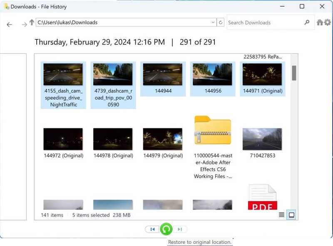This screenshot has height=246, width=333.
Task: Click the 291 of 291 version counter
Action: point(198,42)
